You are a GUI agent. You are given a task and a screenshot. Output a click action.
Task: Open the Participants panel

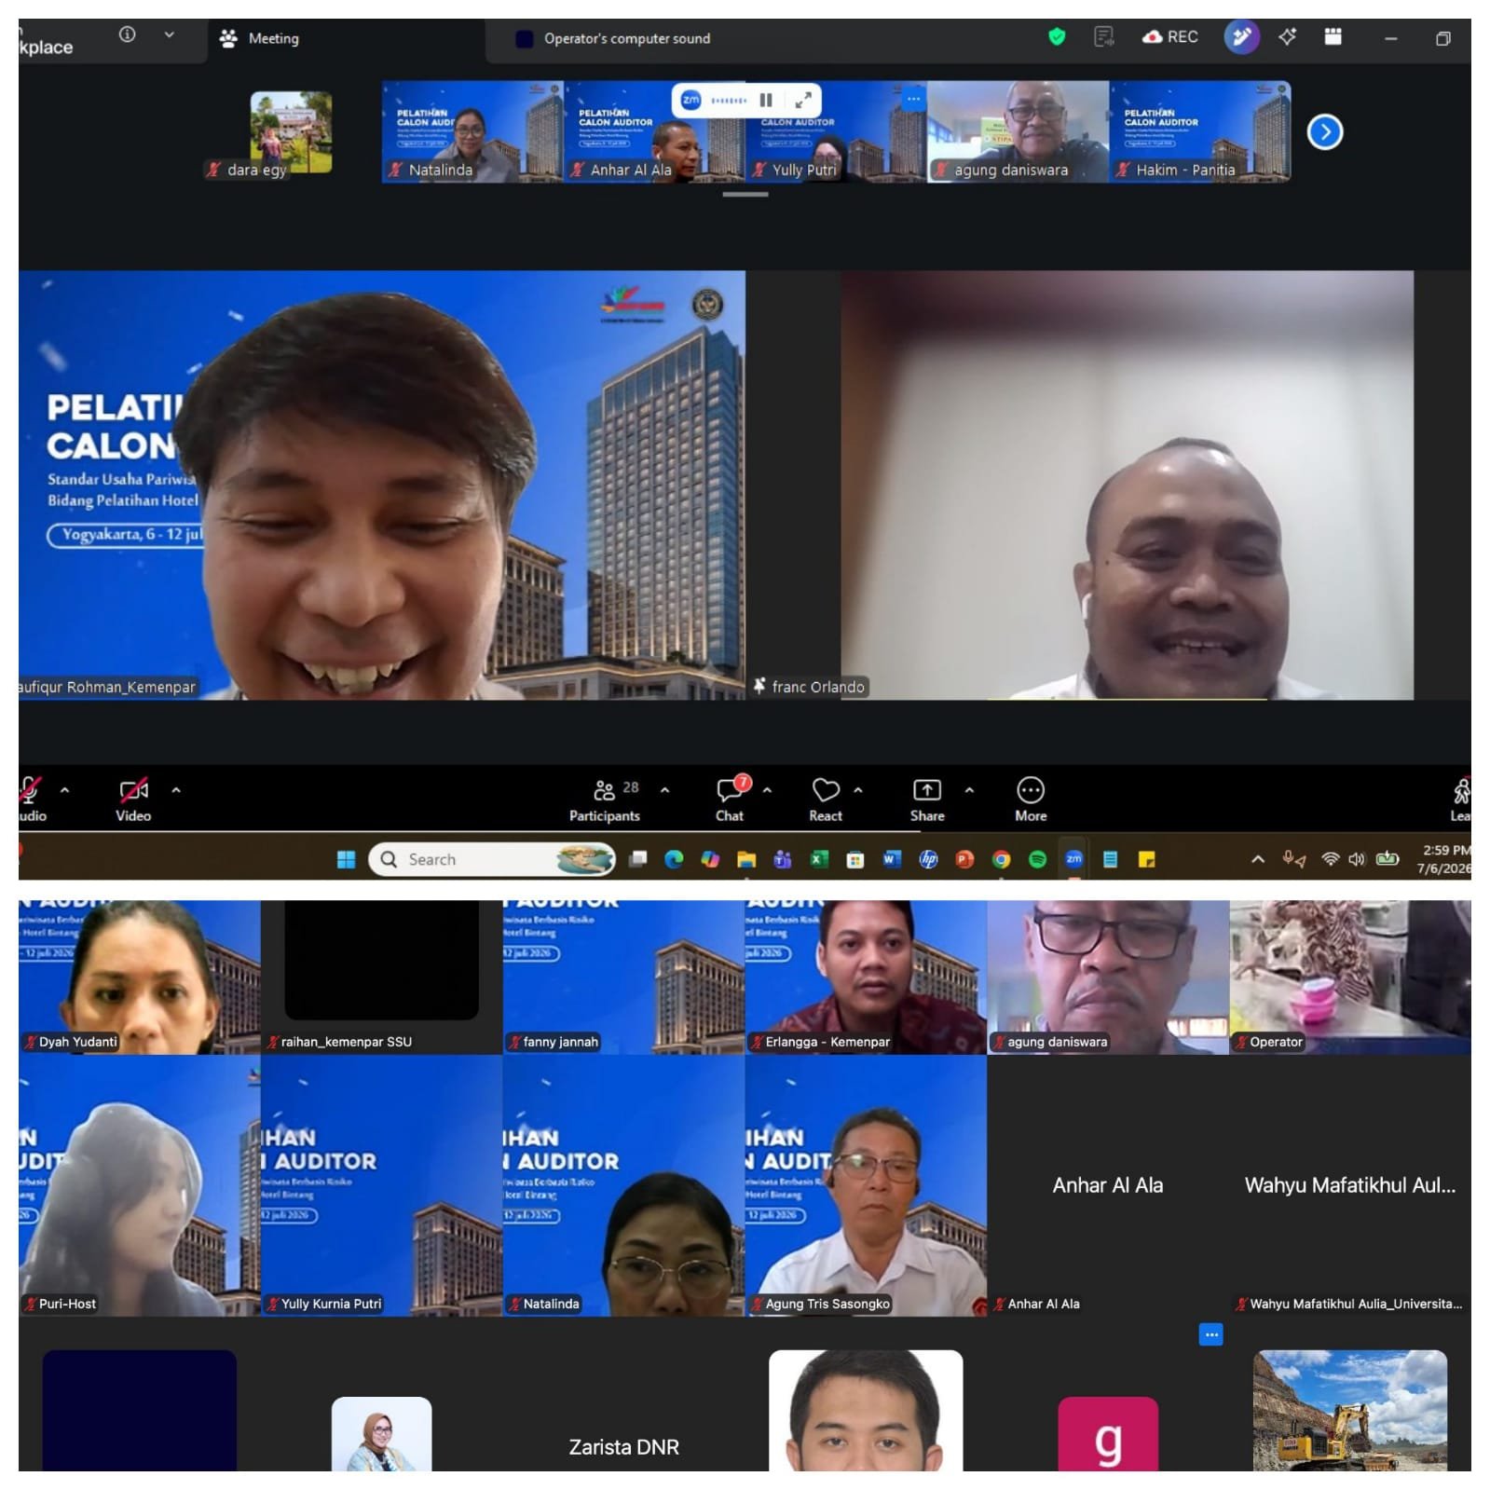pyautogui.click(x=605, y=800)
